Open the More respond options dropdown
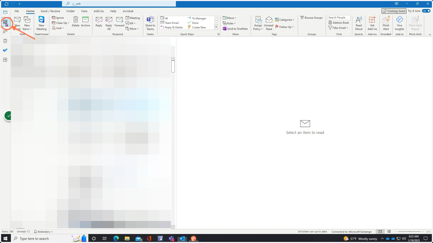 [x=132, y=29]
